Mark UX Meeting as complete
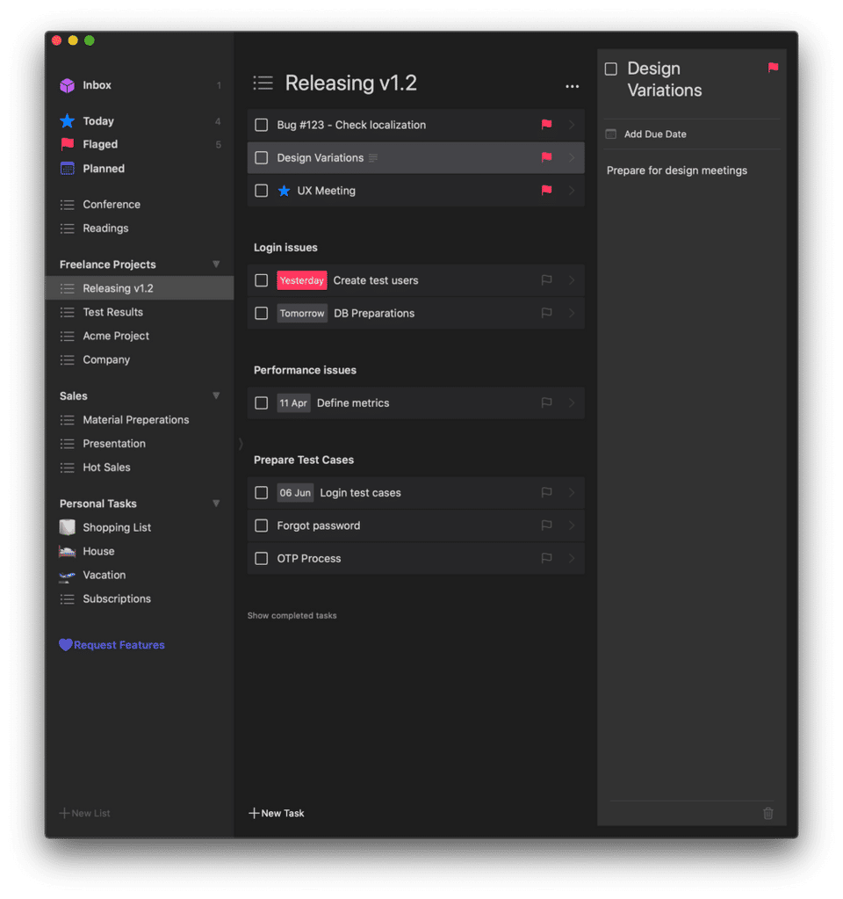 (262, 191)
